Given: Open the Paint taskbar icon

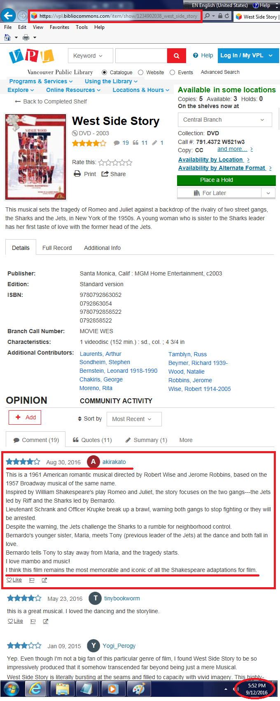Looking at the screenshot, I should click(x=138, y=689).
